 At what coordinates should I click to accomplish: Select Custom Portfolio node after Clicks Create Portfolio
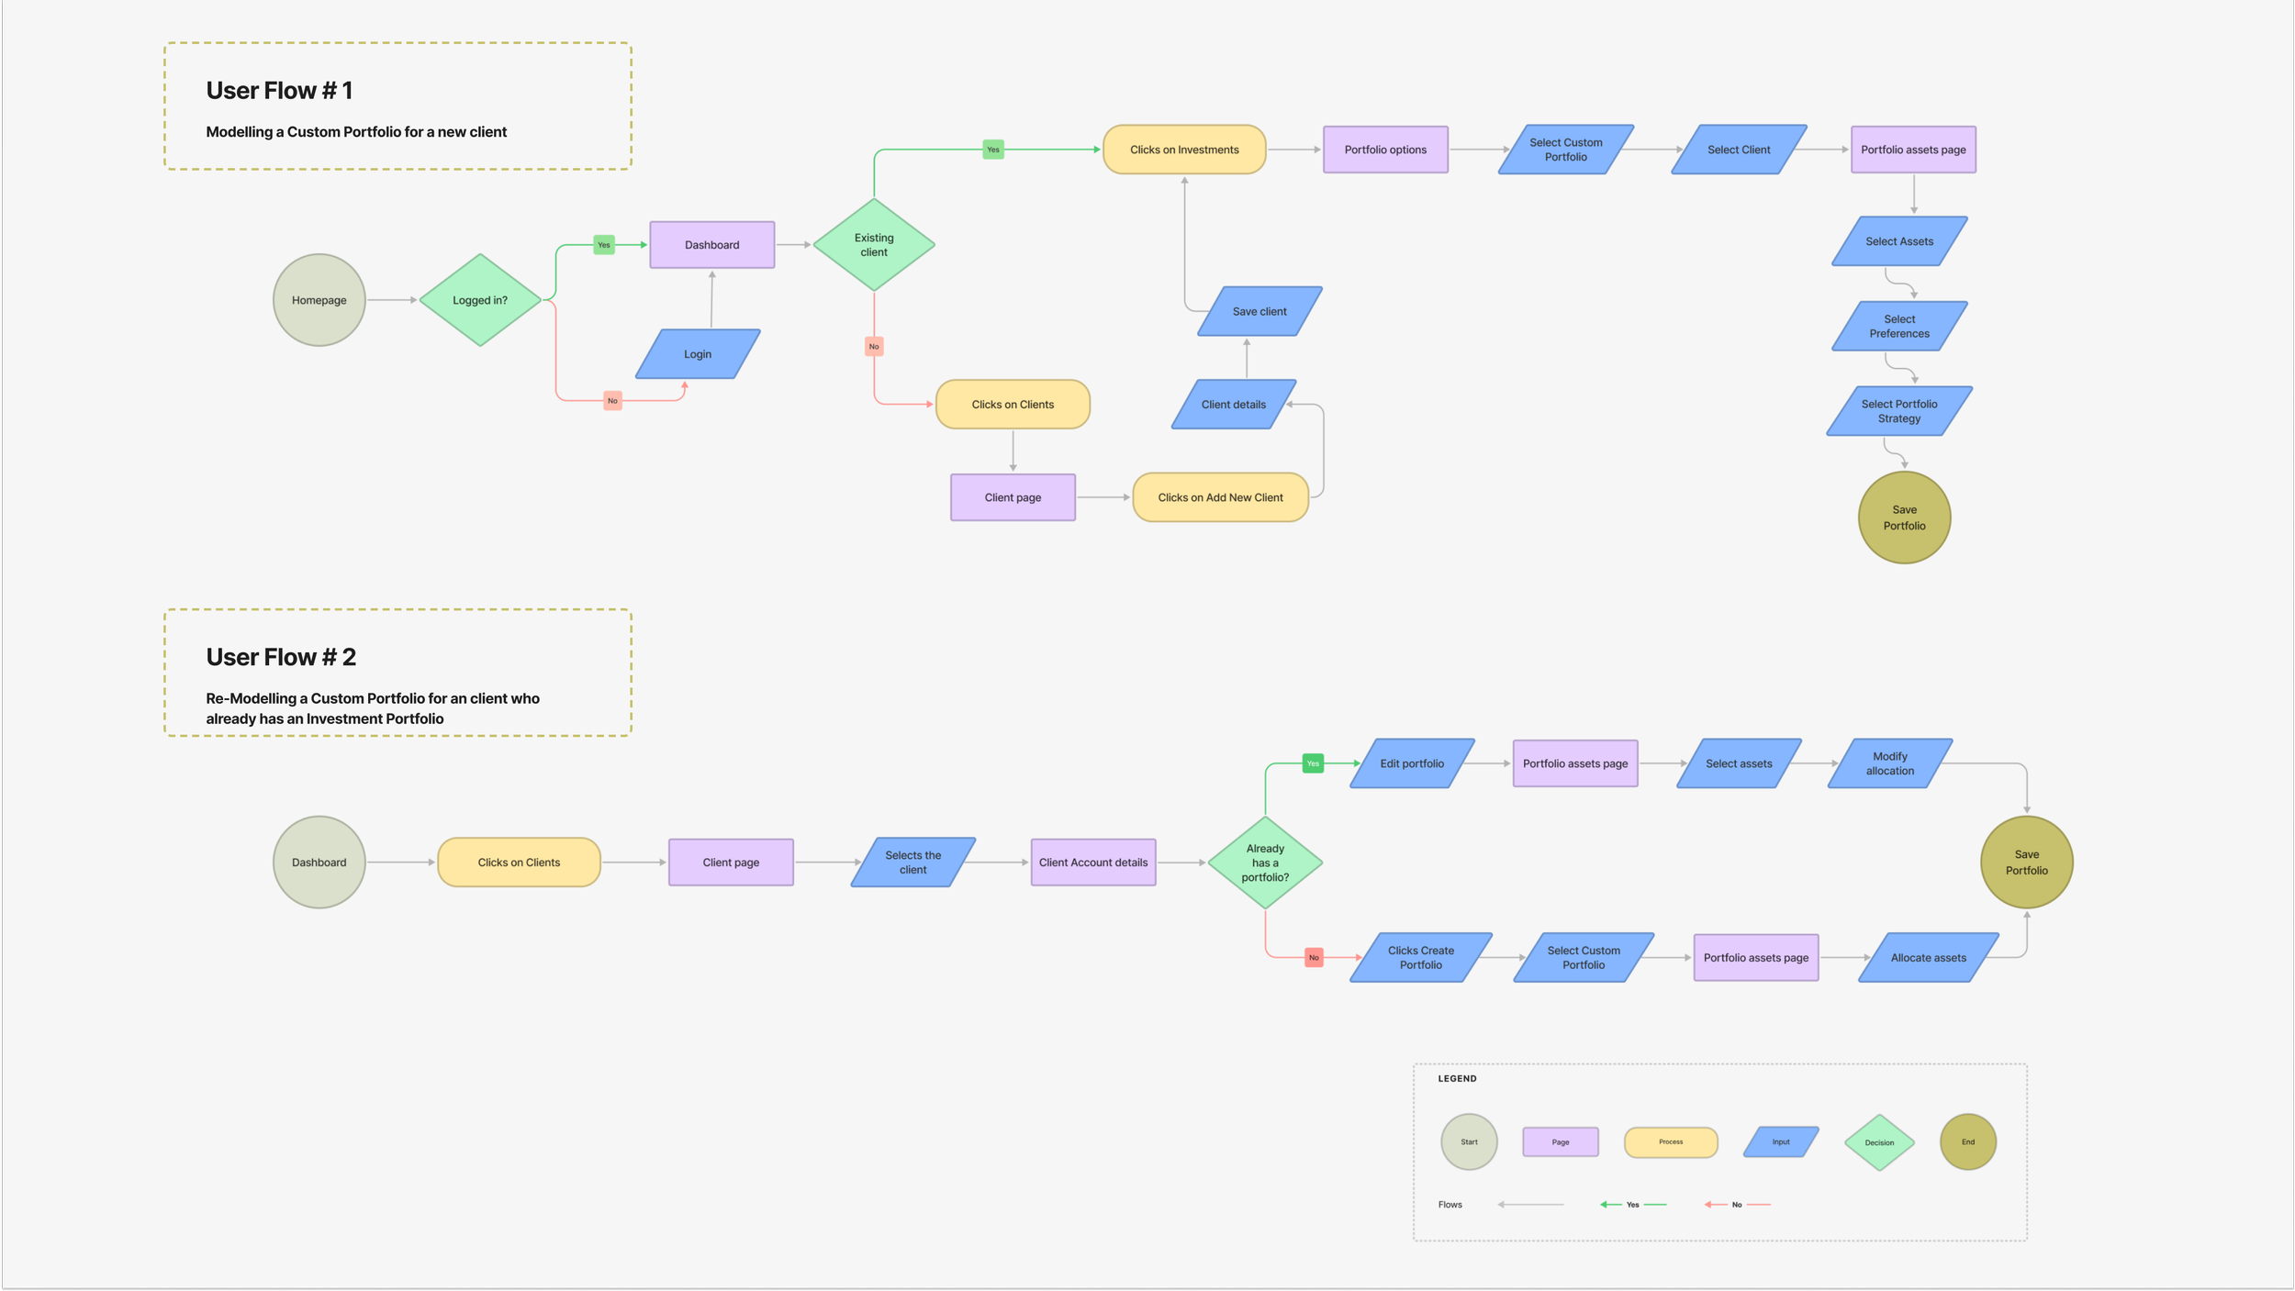point(1584,958)
